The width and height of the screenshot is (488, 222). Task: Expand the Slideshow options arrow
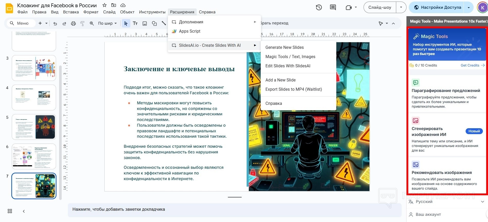click(x=401, y=7)
